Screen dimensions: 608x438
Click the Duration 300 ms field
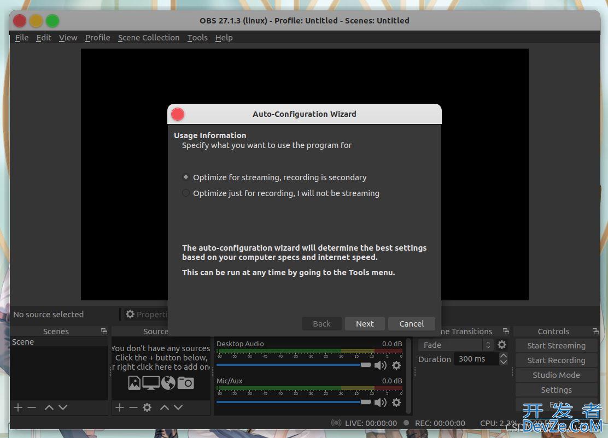point(476,359)
